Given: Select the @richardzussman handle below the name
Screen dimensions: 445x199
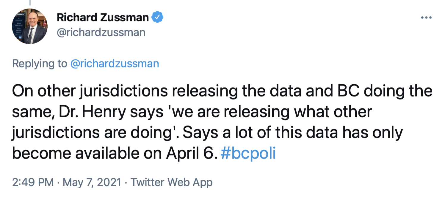Looking at the screenshot, I should 101,32.
